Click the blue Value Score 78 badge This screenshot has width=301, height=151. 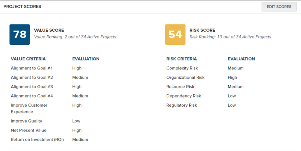20,34
